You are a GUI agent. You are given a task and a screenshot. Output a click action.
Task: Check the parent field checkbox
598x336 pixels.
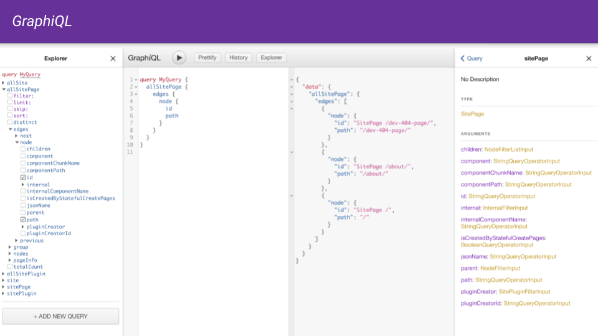click(x=23, y=212)
